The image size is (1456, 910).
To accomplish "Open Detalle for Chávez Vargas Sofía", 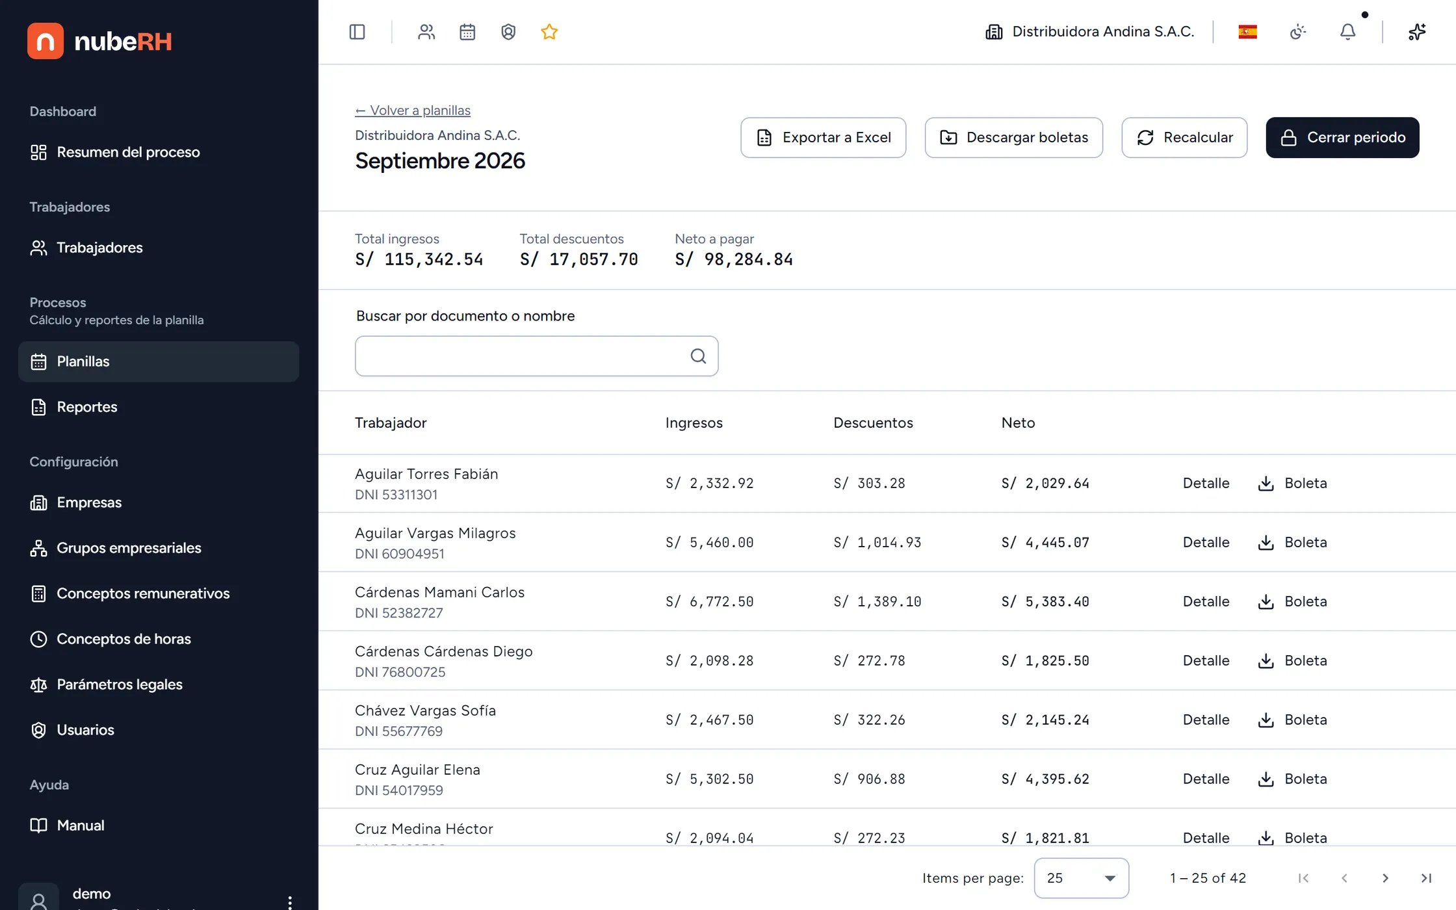I will point(1206,720).
